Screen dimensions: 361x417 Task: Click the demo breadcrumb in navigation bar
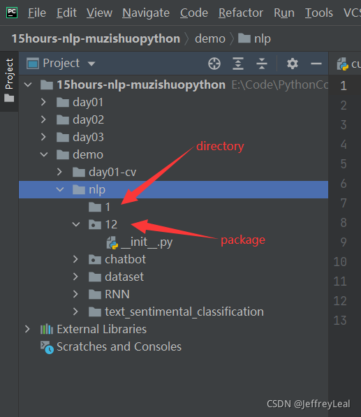coord(210,39)
